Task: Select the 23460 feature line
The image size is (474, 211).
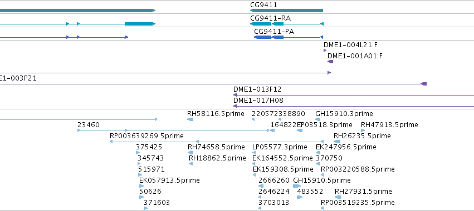Action: pos(174,130)
